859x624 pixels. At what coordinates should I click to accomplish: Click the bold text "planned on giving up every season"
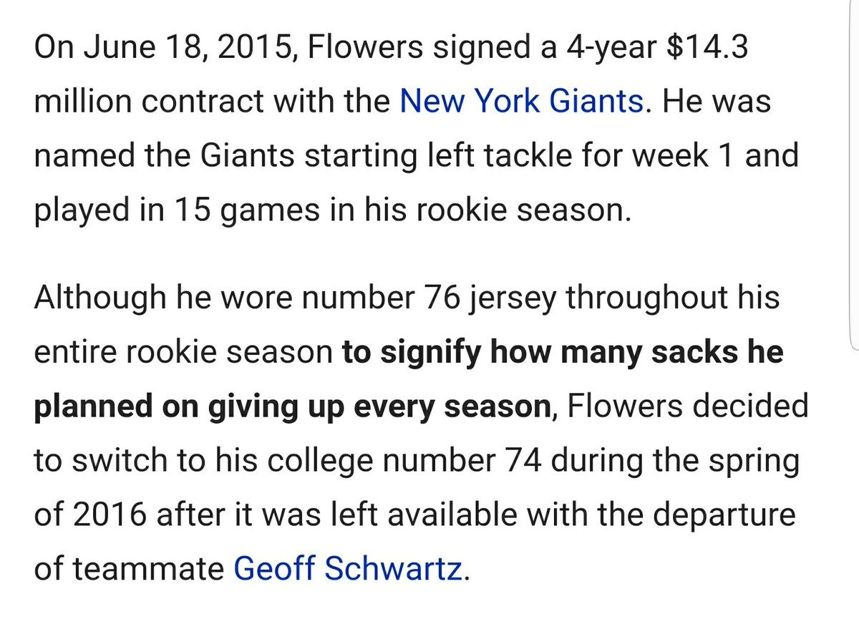tap(289, 407)
